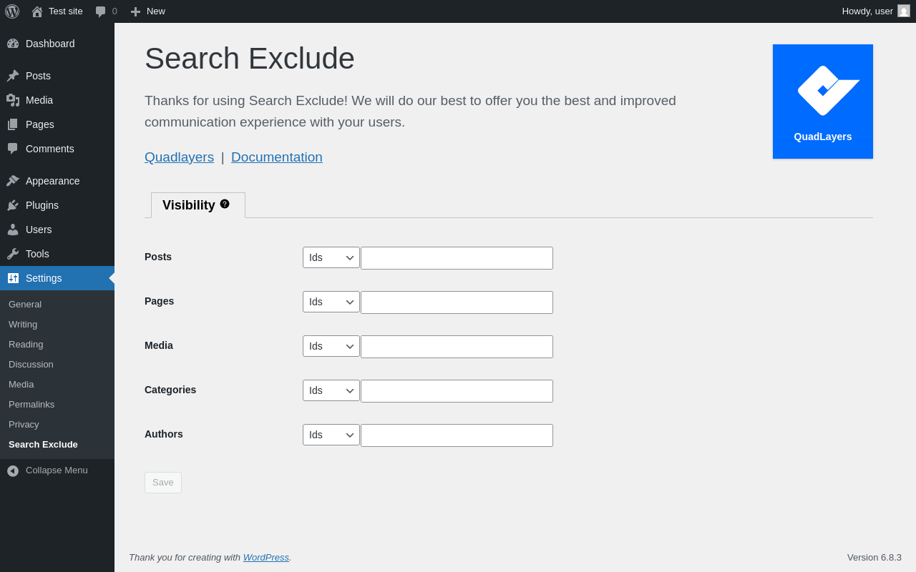Click the Appearance paintbrush icon
This screenshot has height=572, width=916.
[x=13, y=181]
